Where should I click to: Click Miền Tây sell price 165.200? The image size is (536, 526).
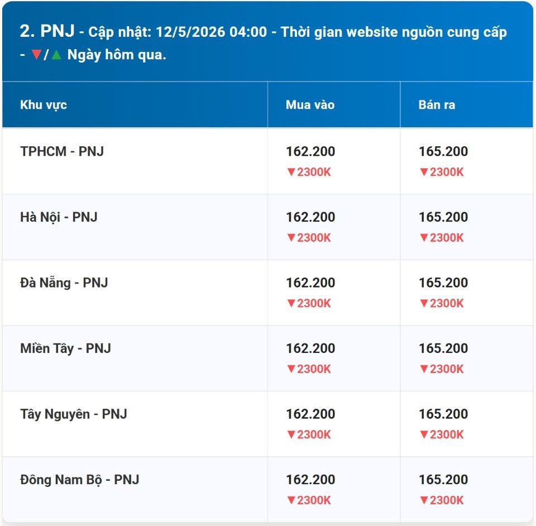tap(443, 348)
